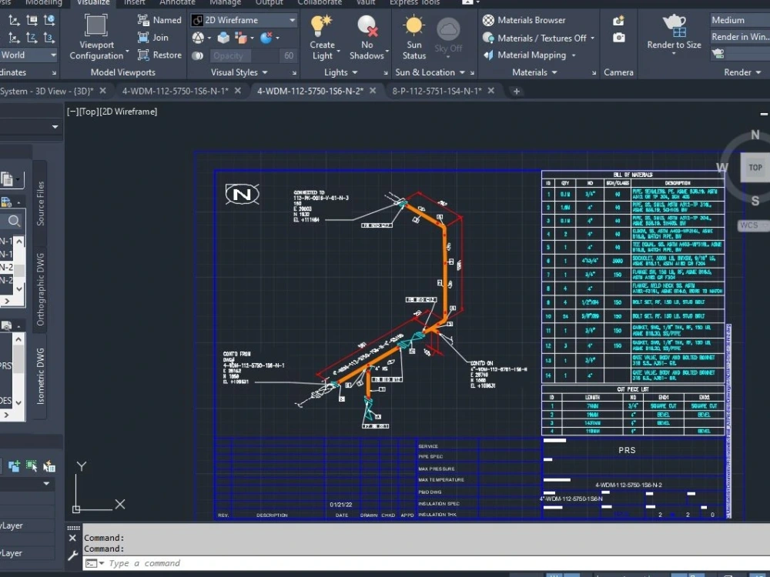This screenshot has width=770, height=577.
Task: Select the North arrow symbol in drawing
Action: pos(242,195)
